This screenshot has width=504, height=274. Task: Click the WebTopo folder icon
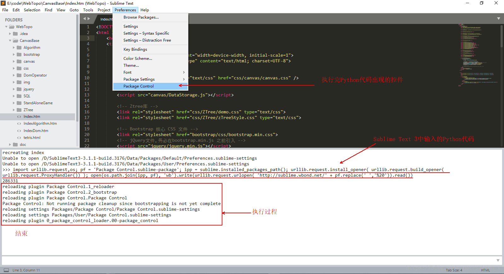pos(12,27)
